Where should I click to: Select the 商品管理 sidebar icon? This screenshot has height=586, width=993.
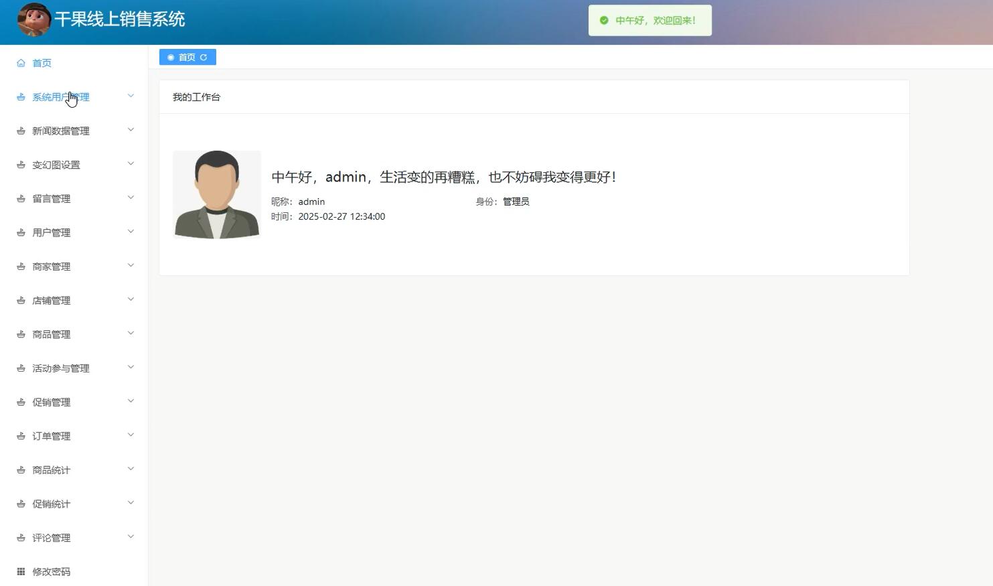(21, 334)
